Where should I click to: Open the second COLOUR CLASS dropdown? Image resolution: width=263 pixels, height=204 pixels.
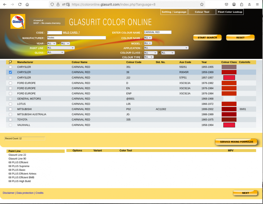click(x=168, y=53)
